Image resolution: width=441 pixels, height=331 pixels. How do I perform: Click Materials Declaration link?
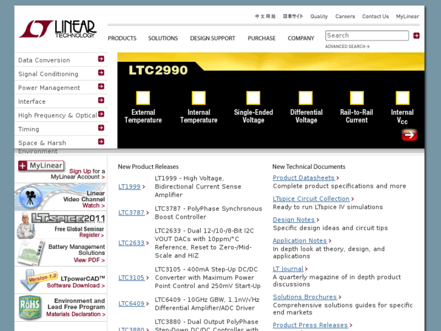tap(76, 315)
